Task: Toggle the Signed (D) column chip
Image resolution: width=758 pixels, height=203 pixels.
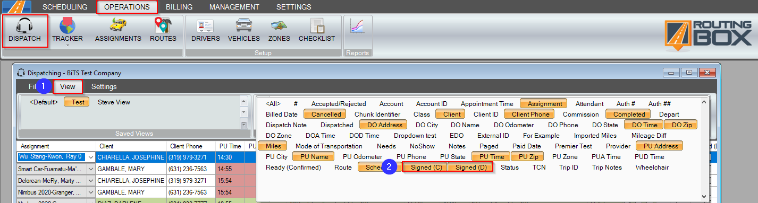Action: 471,167
